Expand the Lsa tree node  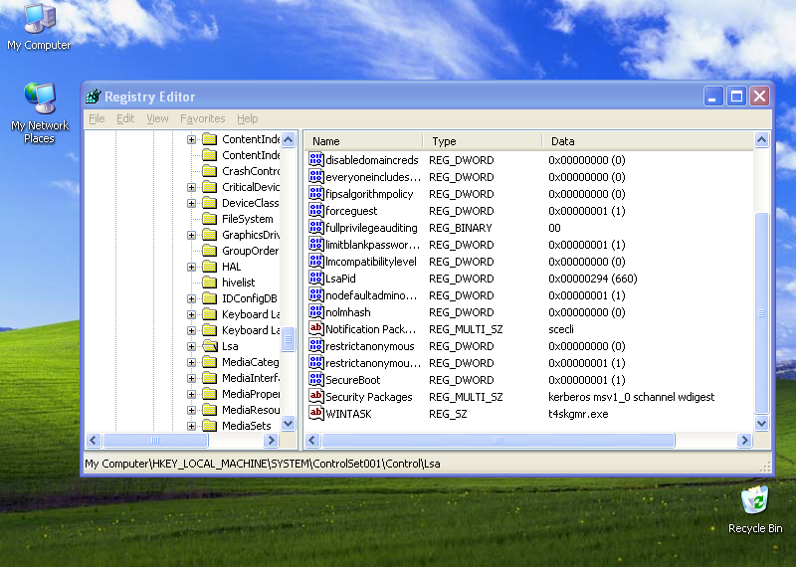point(191,347)
